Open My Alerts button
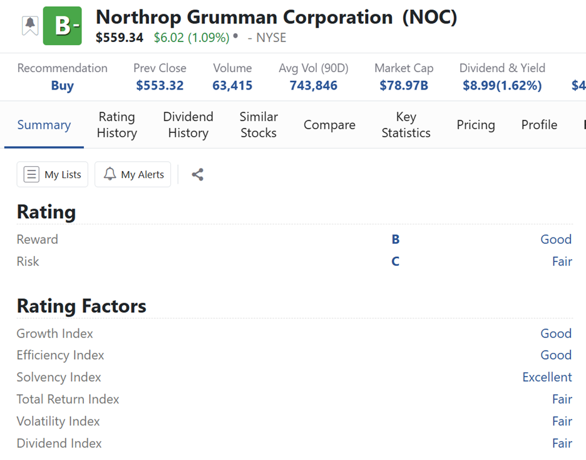586x460 pixels. pyautogui.click(x=133, y=175)
